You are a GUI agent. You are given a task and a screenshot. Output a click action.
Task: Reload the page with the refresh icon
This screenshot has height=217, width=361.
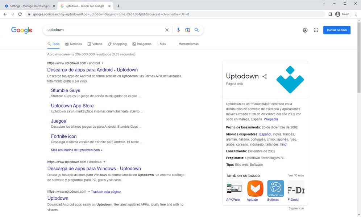click(x=20, y=14)
